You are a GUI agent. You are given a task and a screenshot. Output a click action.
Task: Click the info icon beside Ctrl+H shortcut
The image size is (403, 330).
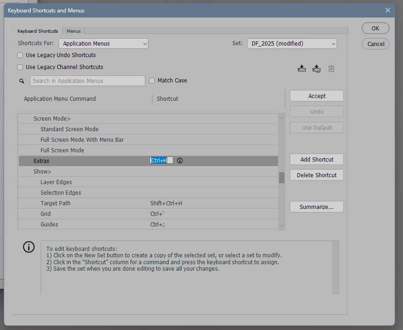pos(180,161)
